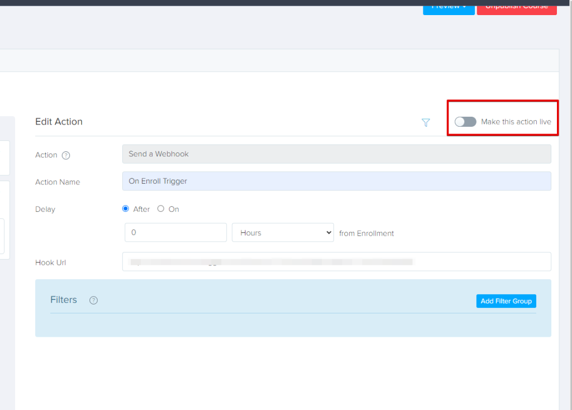Click the from Enrollment text
The height and width of the screenshot is (410, 572).
coord(366,233)
